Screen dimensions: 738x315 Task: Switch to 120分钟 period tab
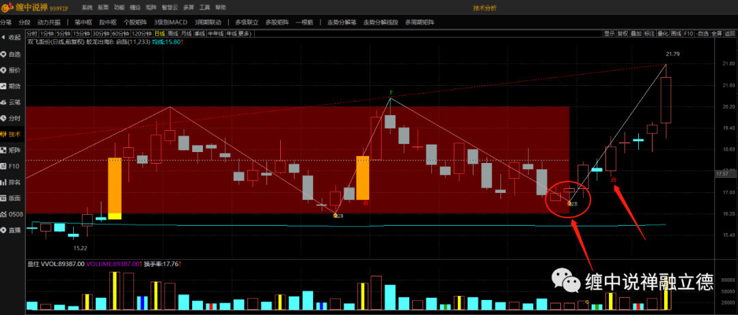[x=141, y=33]
